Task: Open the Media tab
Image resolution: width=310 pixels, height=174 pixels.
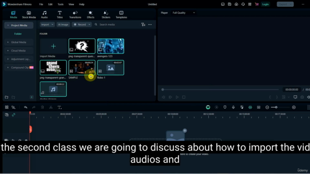Action: point(14,15)
